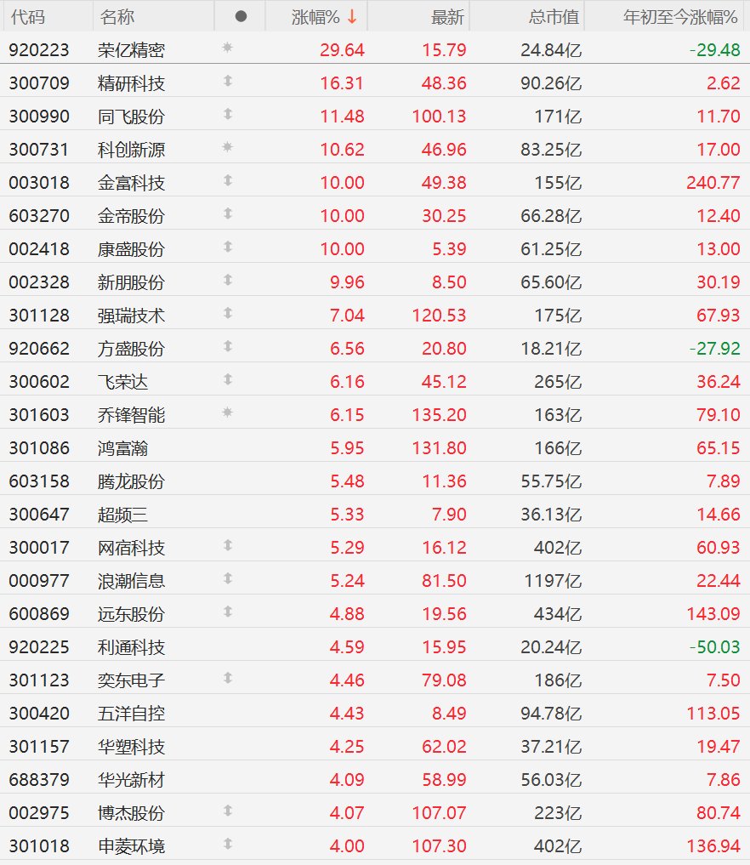Click the up-down arrow marker for 方盛股份
The width and height of the screenshot is (750, 865).
228,346
